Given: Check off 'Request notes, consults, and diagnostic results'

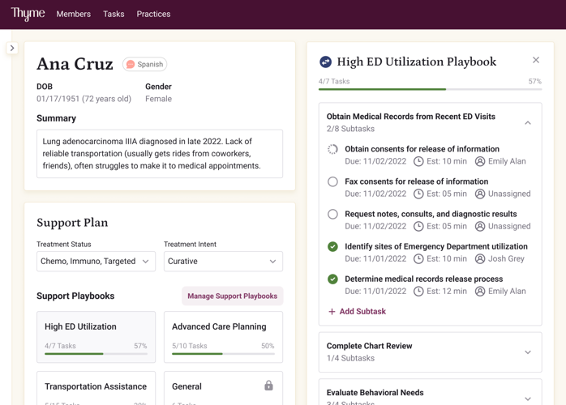Looking at the screenshot, I should pos(332,215).
